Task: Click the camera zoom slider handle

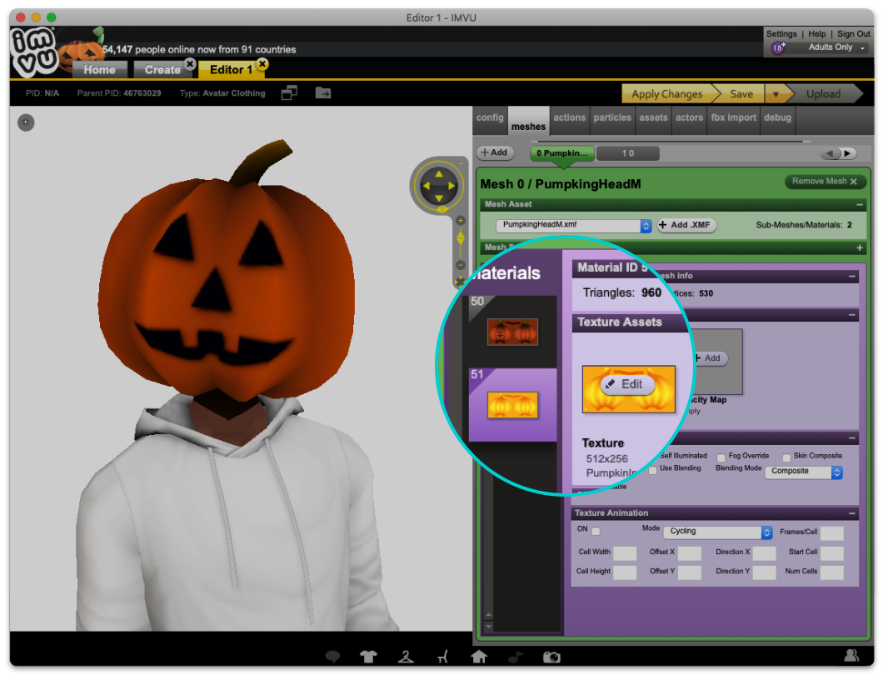Action: pos(460,238)
